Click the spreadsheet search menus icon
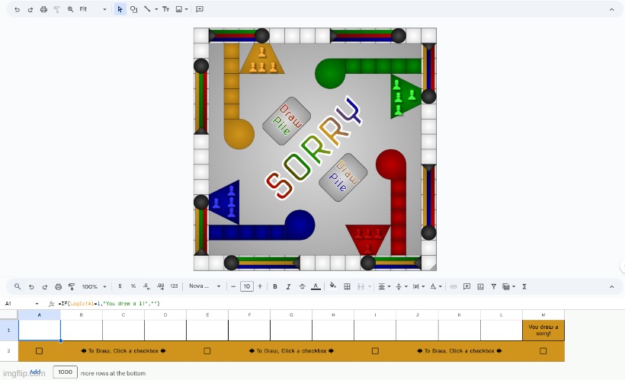The height and width of the screenshot is (380, 625). pos(18,286)
